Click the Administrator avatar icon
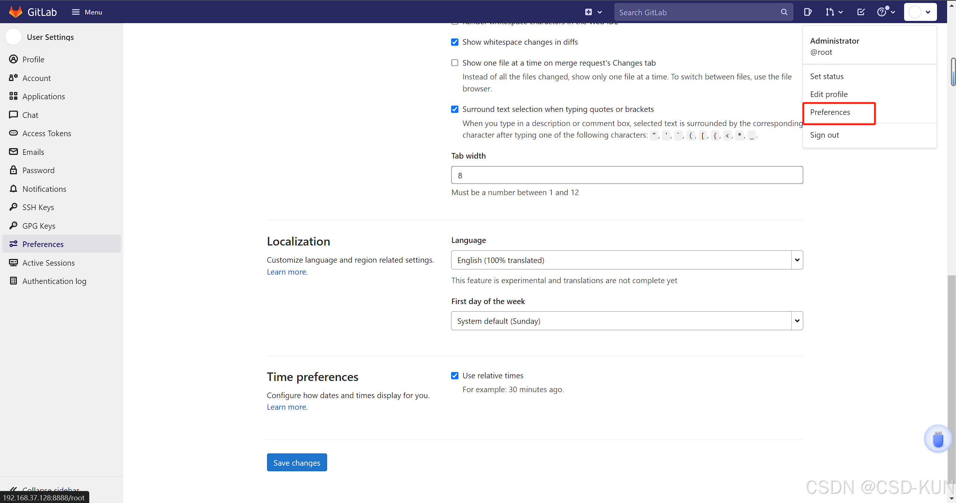The image size is (956, 503). (916, 11)
